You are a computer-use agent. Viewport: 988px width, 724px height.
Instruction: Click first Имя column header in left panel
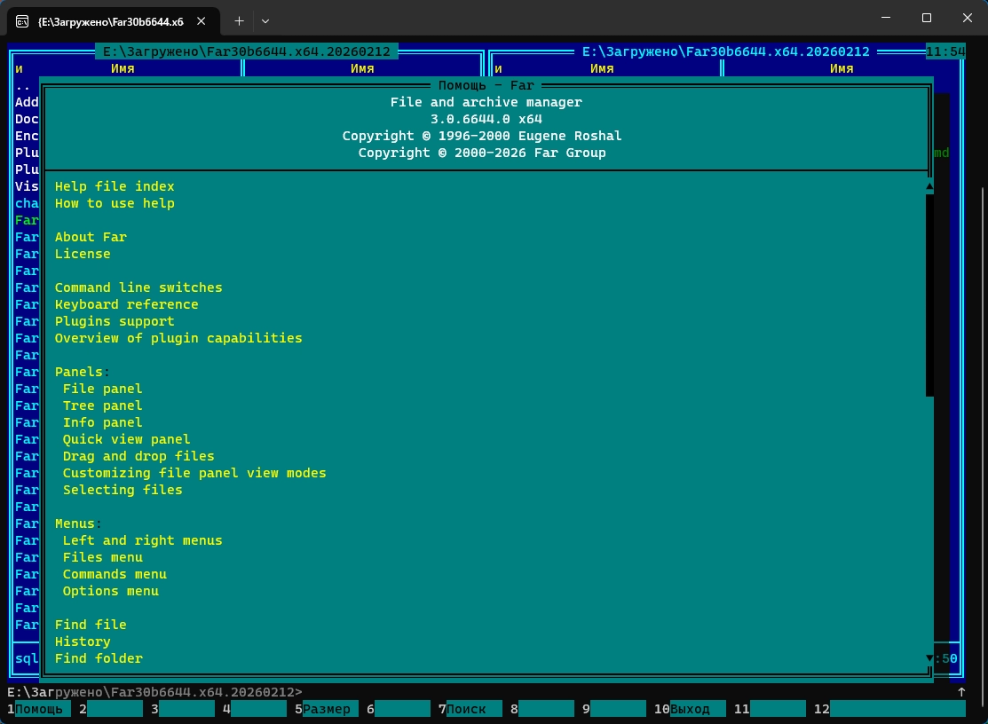pos(123,68)
